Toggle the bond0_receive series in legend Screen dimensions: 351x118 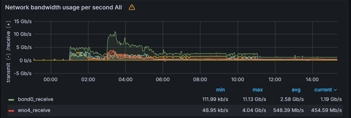pyautogui.click(x=36, y=99)
